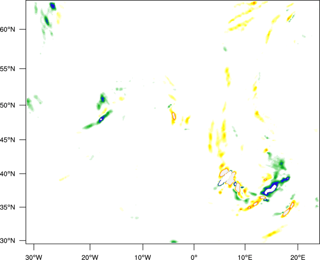The width and height of the screenshot is (320, 260).
Task: Click the 10°W longitude label
Action: click(x=143, y=257)
